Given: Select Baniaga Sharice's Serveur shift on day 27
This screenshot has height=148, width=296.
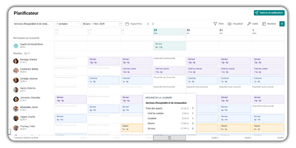Looking at the screenshot, I should click(104, 61).
